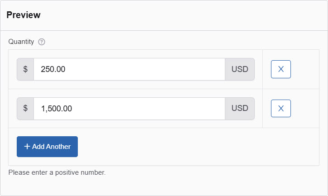The height and width of the screenshot is (196, 328).
Task: Click empty cell space beside second remove button
Action: tap(305, 109)
